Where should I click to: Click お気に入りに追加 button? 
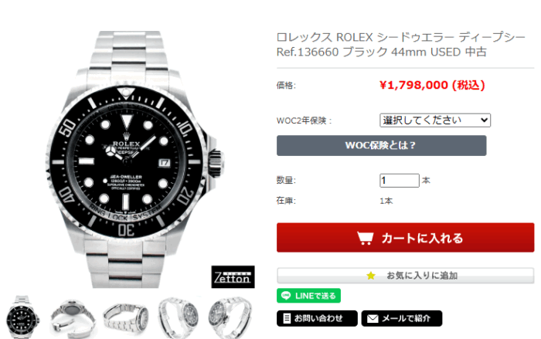(405, 276)
